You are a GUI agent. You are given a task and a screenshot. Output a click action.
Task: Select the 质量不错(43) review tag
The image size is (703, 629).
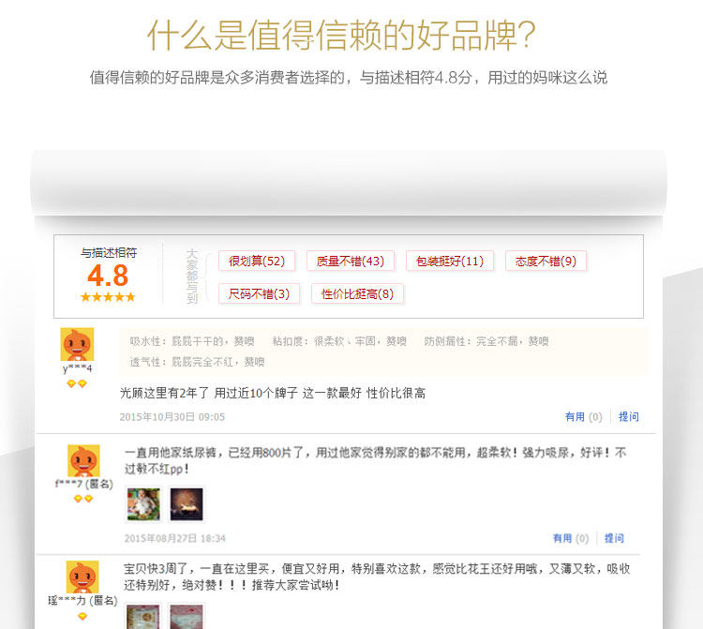click(351, 261)
